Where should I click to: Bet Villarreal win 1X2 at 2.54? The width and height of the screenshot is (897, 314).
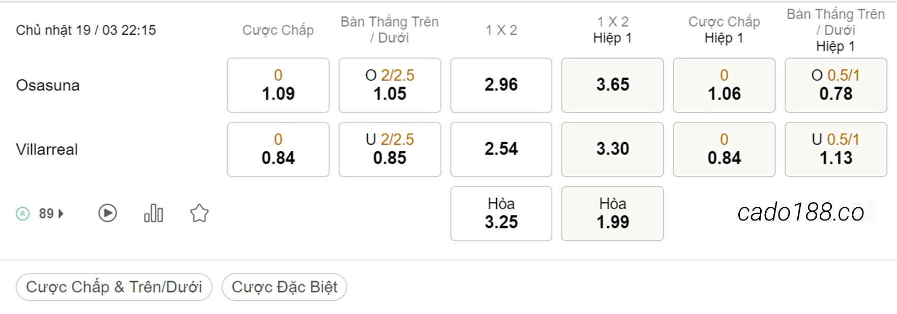[x=501, y=149]
